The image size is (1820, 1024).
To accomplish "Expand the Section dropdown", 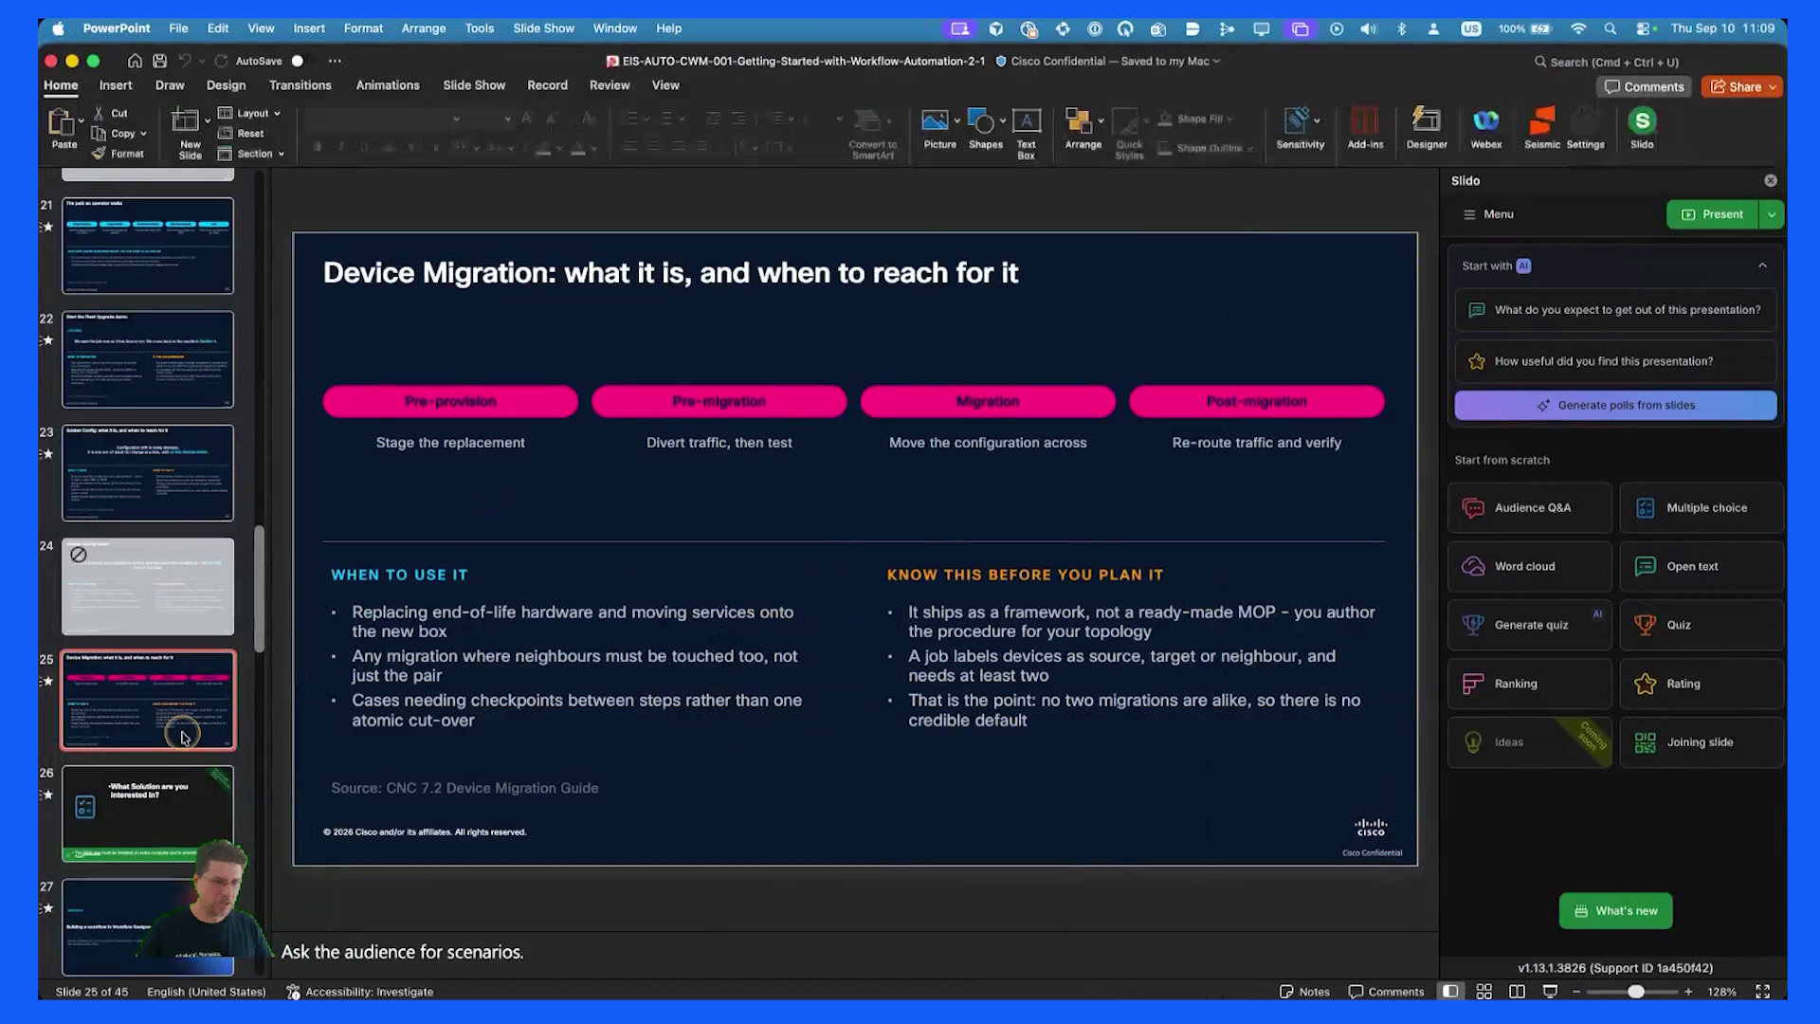I will click(x=251, y=154).
